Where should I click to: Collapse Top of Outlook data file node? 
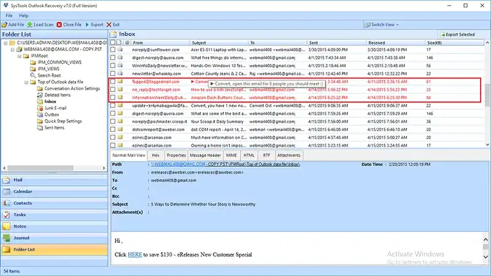(26, 82)
